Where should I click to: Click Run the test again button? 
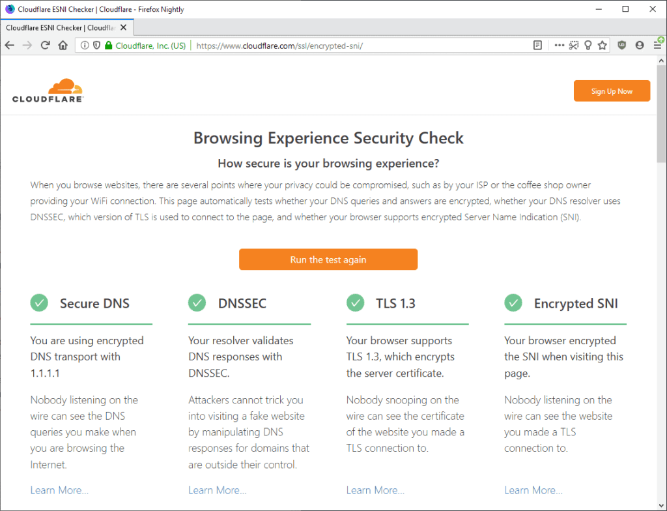coord(328,259)
